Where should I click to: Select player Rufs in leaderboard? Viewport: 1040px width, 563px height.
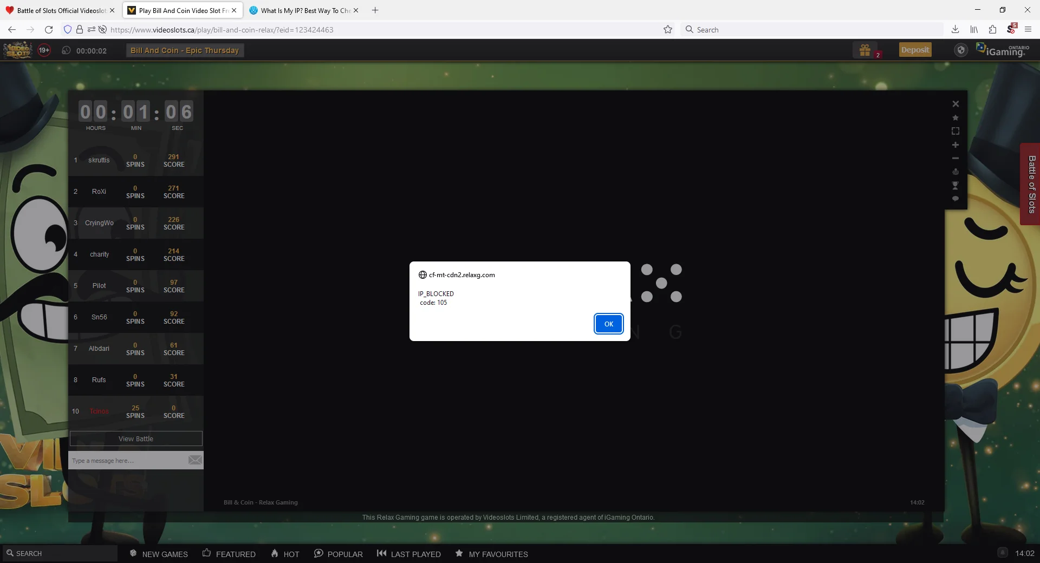point(99,380)
